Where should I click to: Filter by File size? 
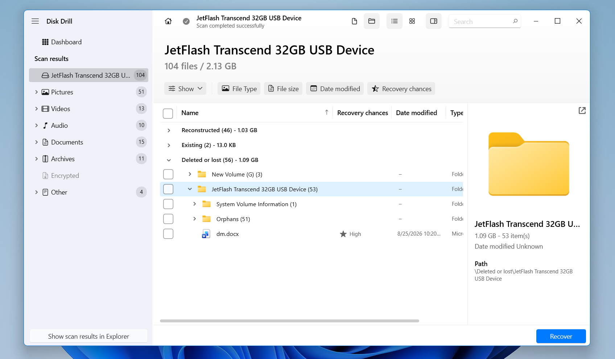(283, 89)
